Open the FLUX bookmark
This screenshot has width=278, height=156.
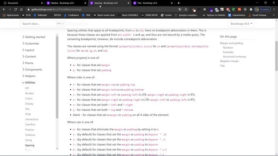(x=26, y=15)
